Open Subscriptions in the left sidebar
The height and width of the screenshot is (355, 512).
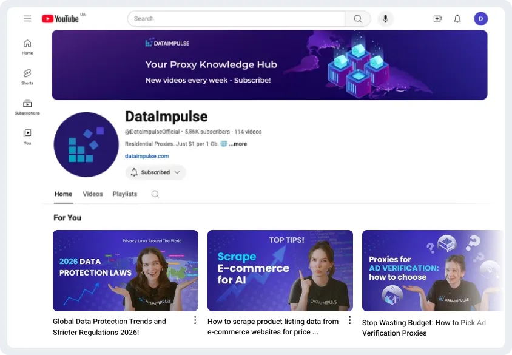click(x=27, y=107)
